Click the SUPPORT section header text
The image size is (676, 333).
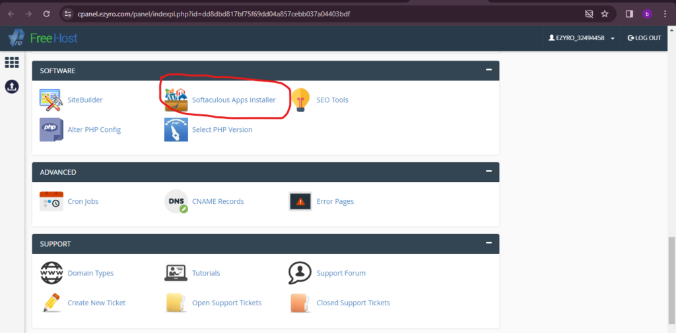pos(55,244)
